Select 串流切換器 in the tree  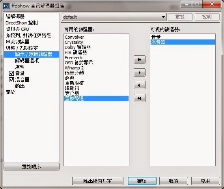point(17,41)
